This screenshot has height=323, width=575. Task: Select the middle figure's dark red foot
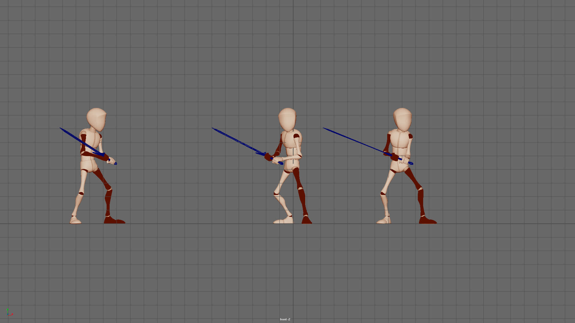click(x=307, y=221)
